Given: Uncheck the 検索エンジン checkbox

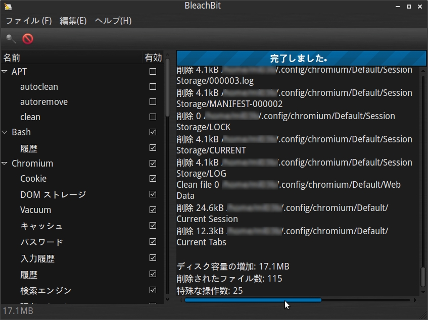Looking at the screenshot, I should click(x=153, y=290).
